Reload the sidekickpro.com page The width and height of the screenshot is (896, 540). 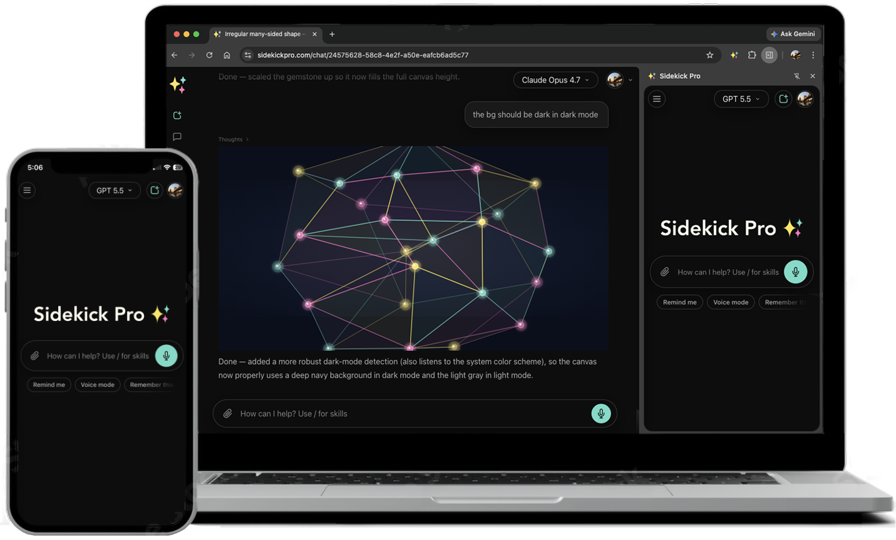coord(209,55)
